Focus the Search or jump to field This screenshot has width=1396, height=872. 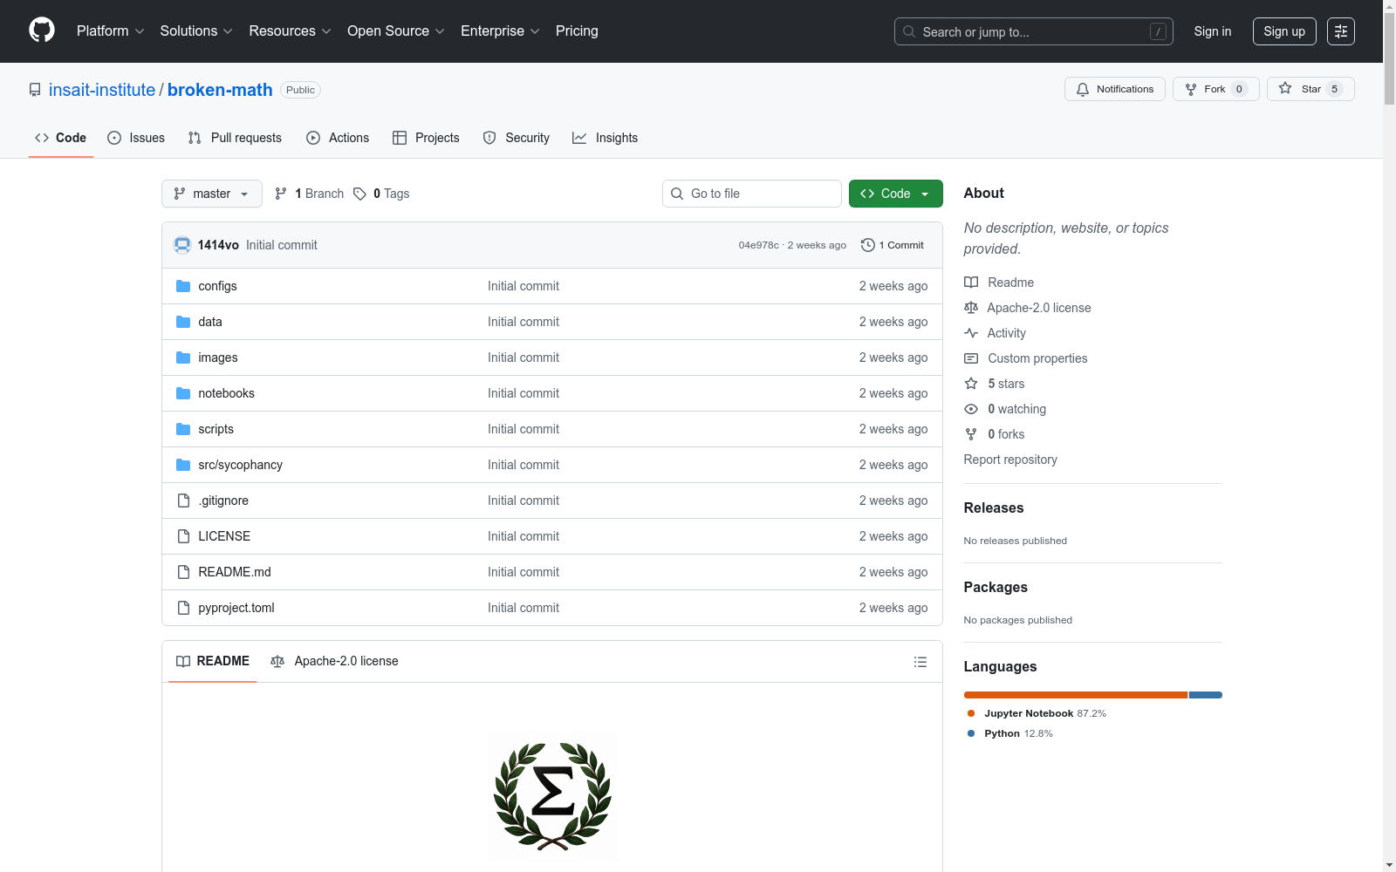coord(1033,31)
